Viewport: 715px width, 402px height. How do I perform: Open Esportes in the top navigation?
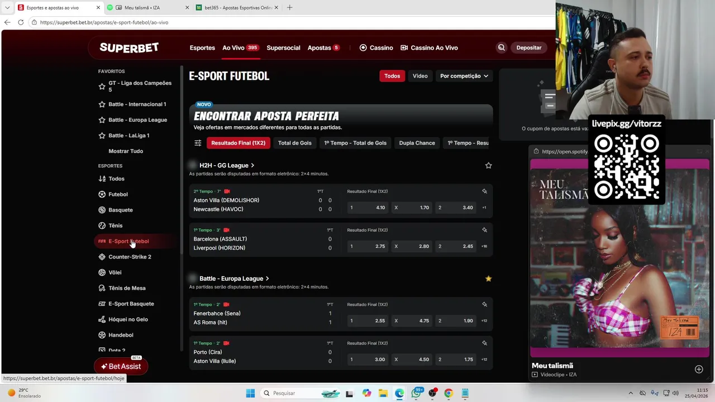[202, 48]
